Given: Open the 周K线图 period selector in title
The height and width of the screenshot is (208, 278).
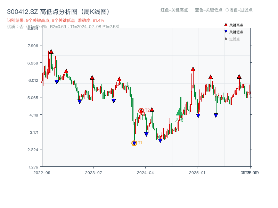Looking at the screenshot, I should (x=95, y=11).
